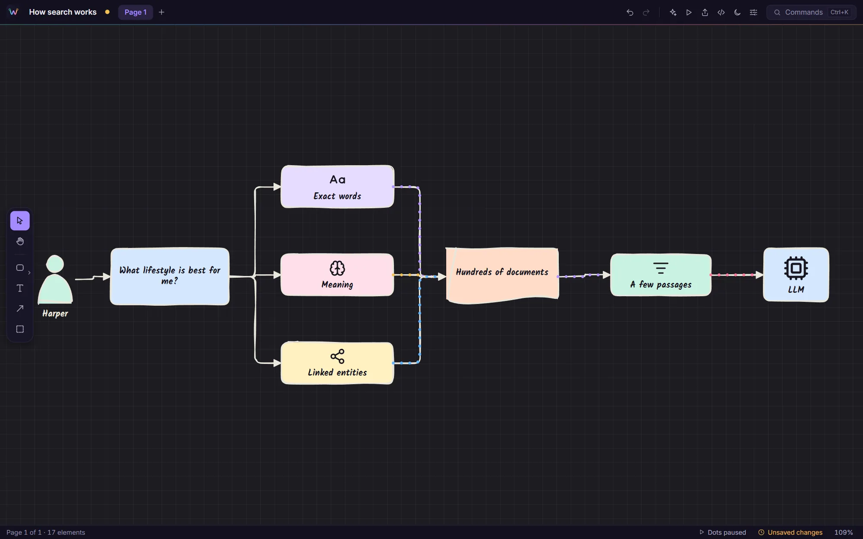Redo the last undone action
Image resolution: width=863 pixels, height=539 pixels.
pyautogui.click(x=646, y=13)
